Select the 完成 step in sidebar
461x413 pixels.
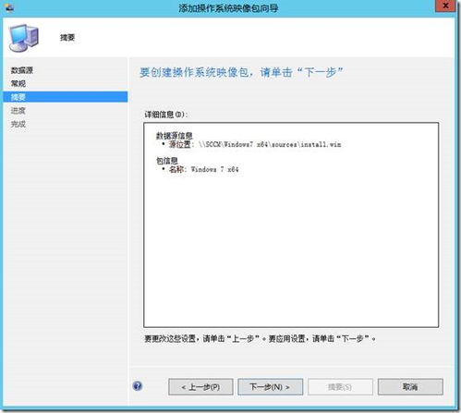pyautogui.click(x=18, y=124)
